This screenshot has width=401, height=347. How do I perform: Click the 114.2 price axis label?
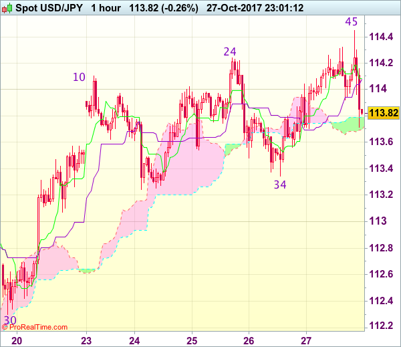point(381,63)
